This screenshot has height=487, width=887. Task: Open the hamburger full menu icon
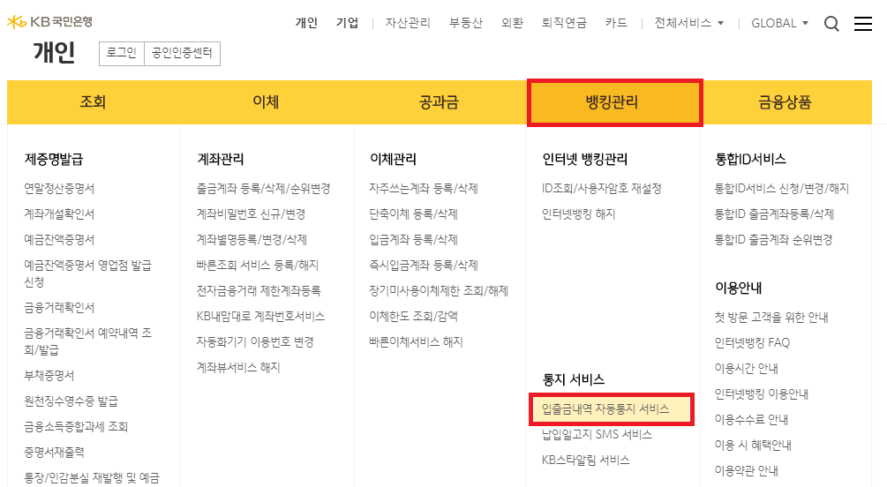862,24
